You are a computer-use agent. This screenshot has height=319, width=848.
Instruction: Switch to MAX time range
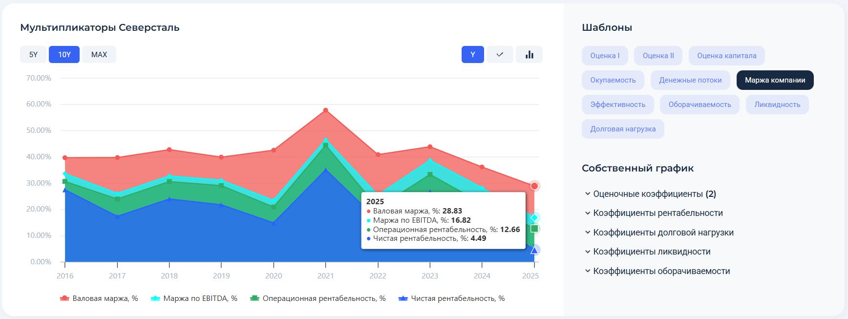(99, 55)
